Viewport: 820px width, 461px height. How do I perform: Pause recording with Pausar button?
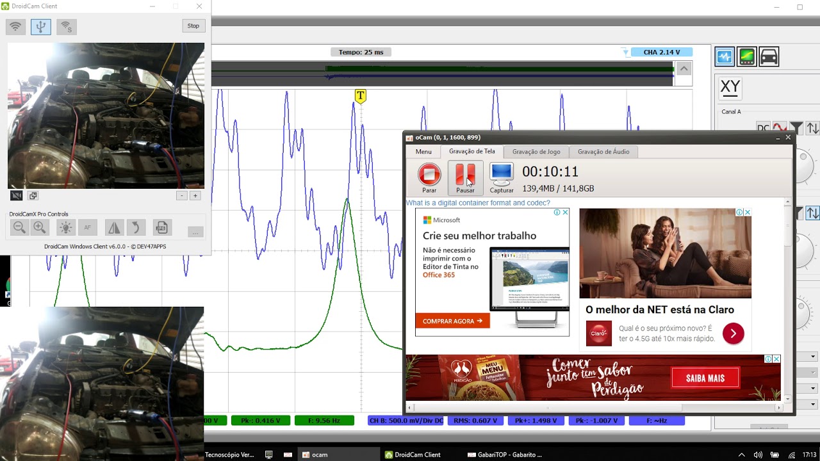465,177
